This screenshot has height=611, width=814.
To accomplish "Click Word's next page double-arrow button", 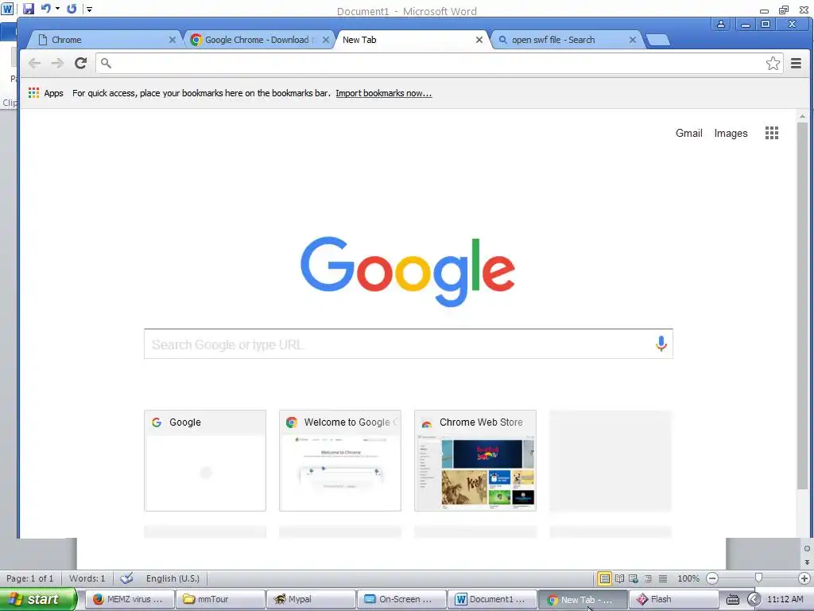I will coord(807,562).
